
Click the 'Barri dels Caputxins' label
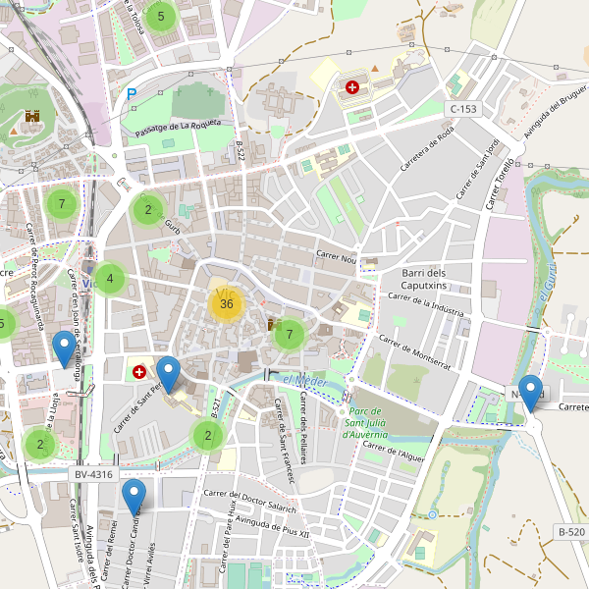424,279
